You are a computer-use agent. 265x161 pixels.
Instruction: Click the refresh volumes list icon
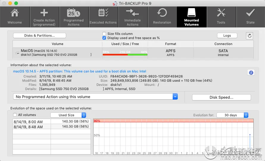pos(250,36)
